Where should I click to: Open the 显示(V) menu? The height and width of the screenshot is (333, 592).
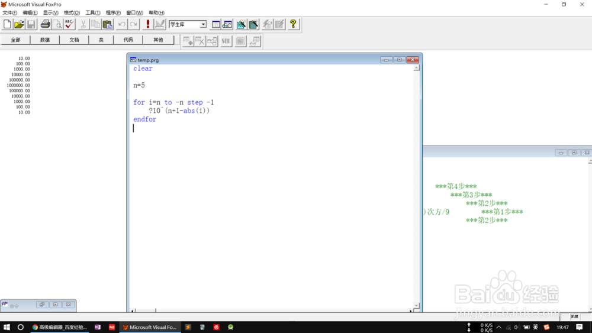[50, 13]
